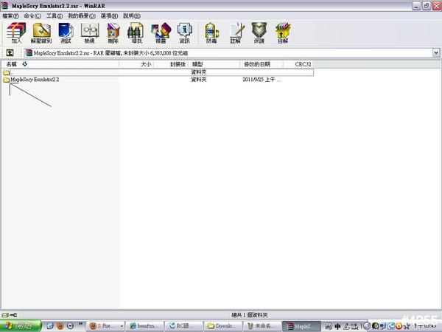Viewport: 442px width, 332px height.
Task: Click the 加入 (Add) toolbar icon
Action: pyautogui.click(x=16, y=32)
